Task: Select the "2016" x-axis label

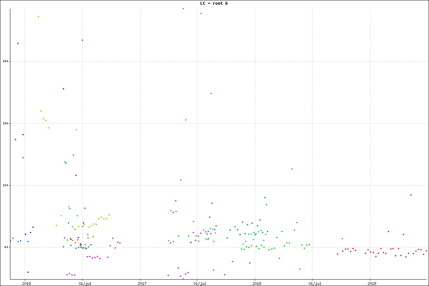Action: coord(27,283)
